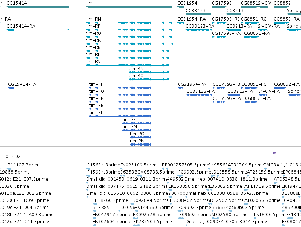Image resolution: width=301 pixels, height=227 pixels.
Task: Click the CG3213-PA protein label
Action: coord(240,91)
